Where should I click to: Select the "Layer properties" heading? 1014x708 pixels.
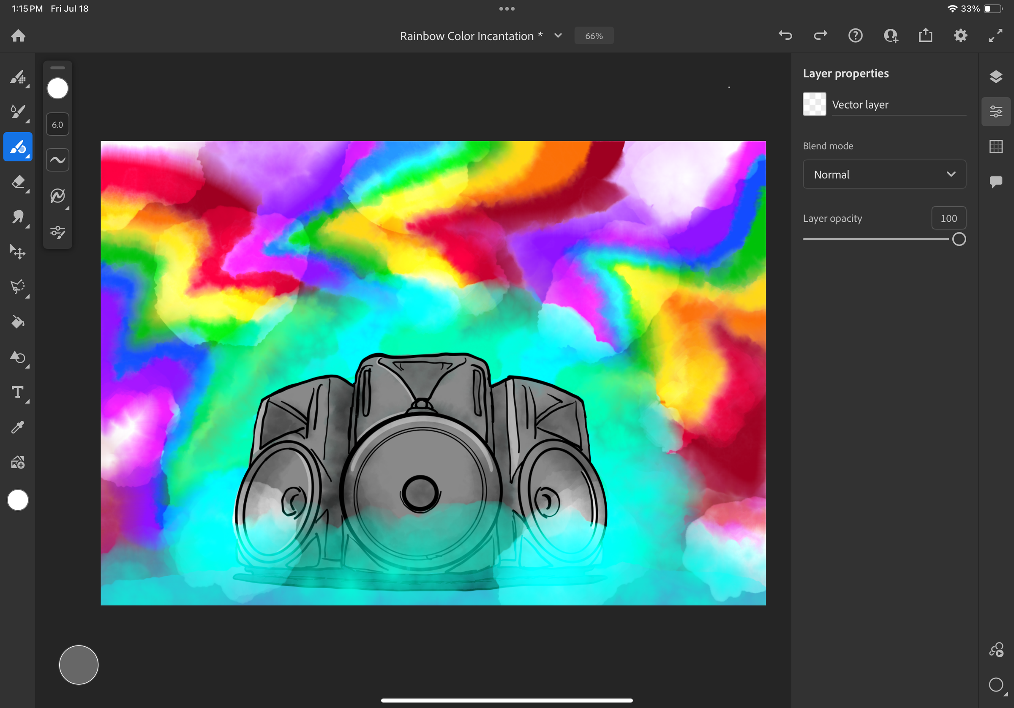point(846,74)
